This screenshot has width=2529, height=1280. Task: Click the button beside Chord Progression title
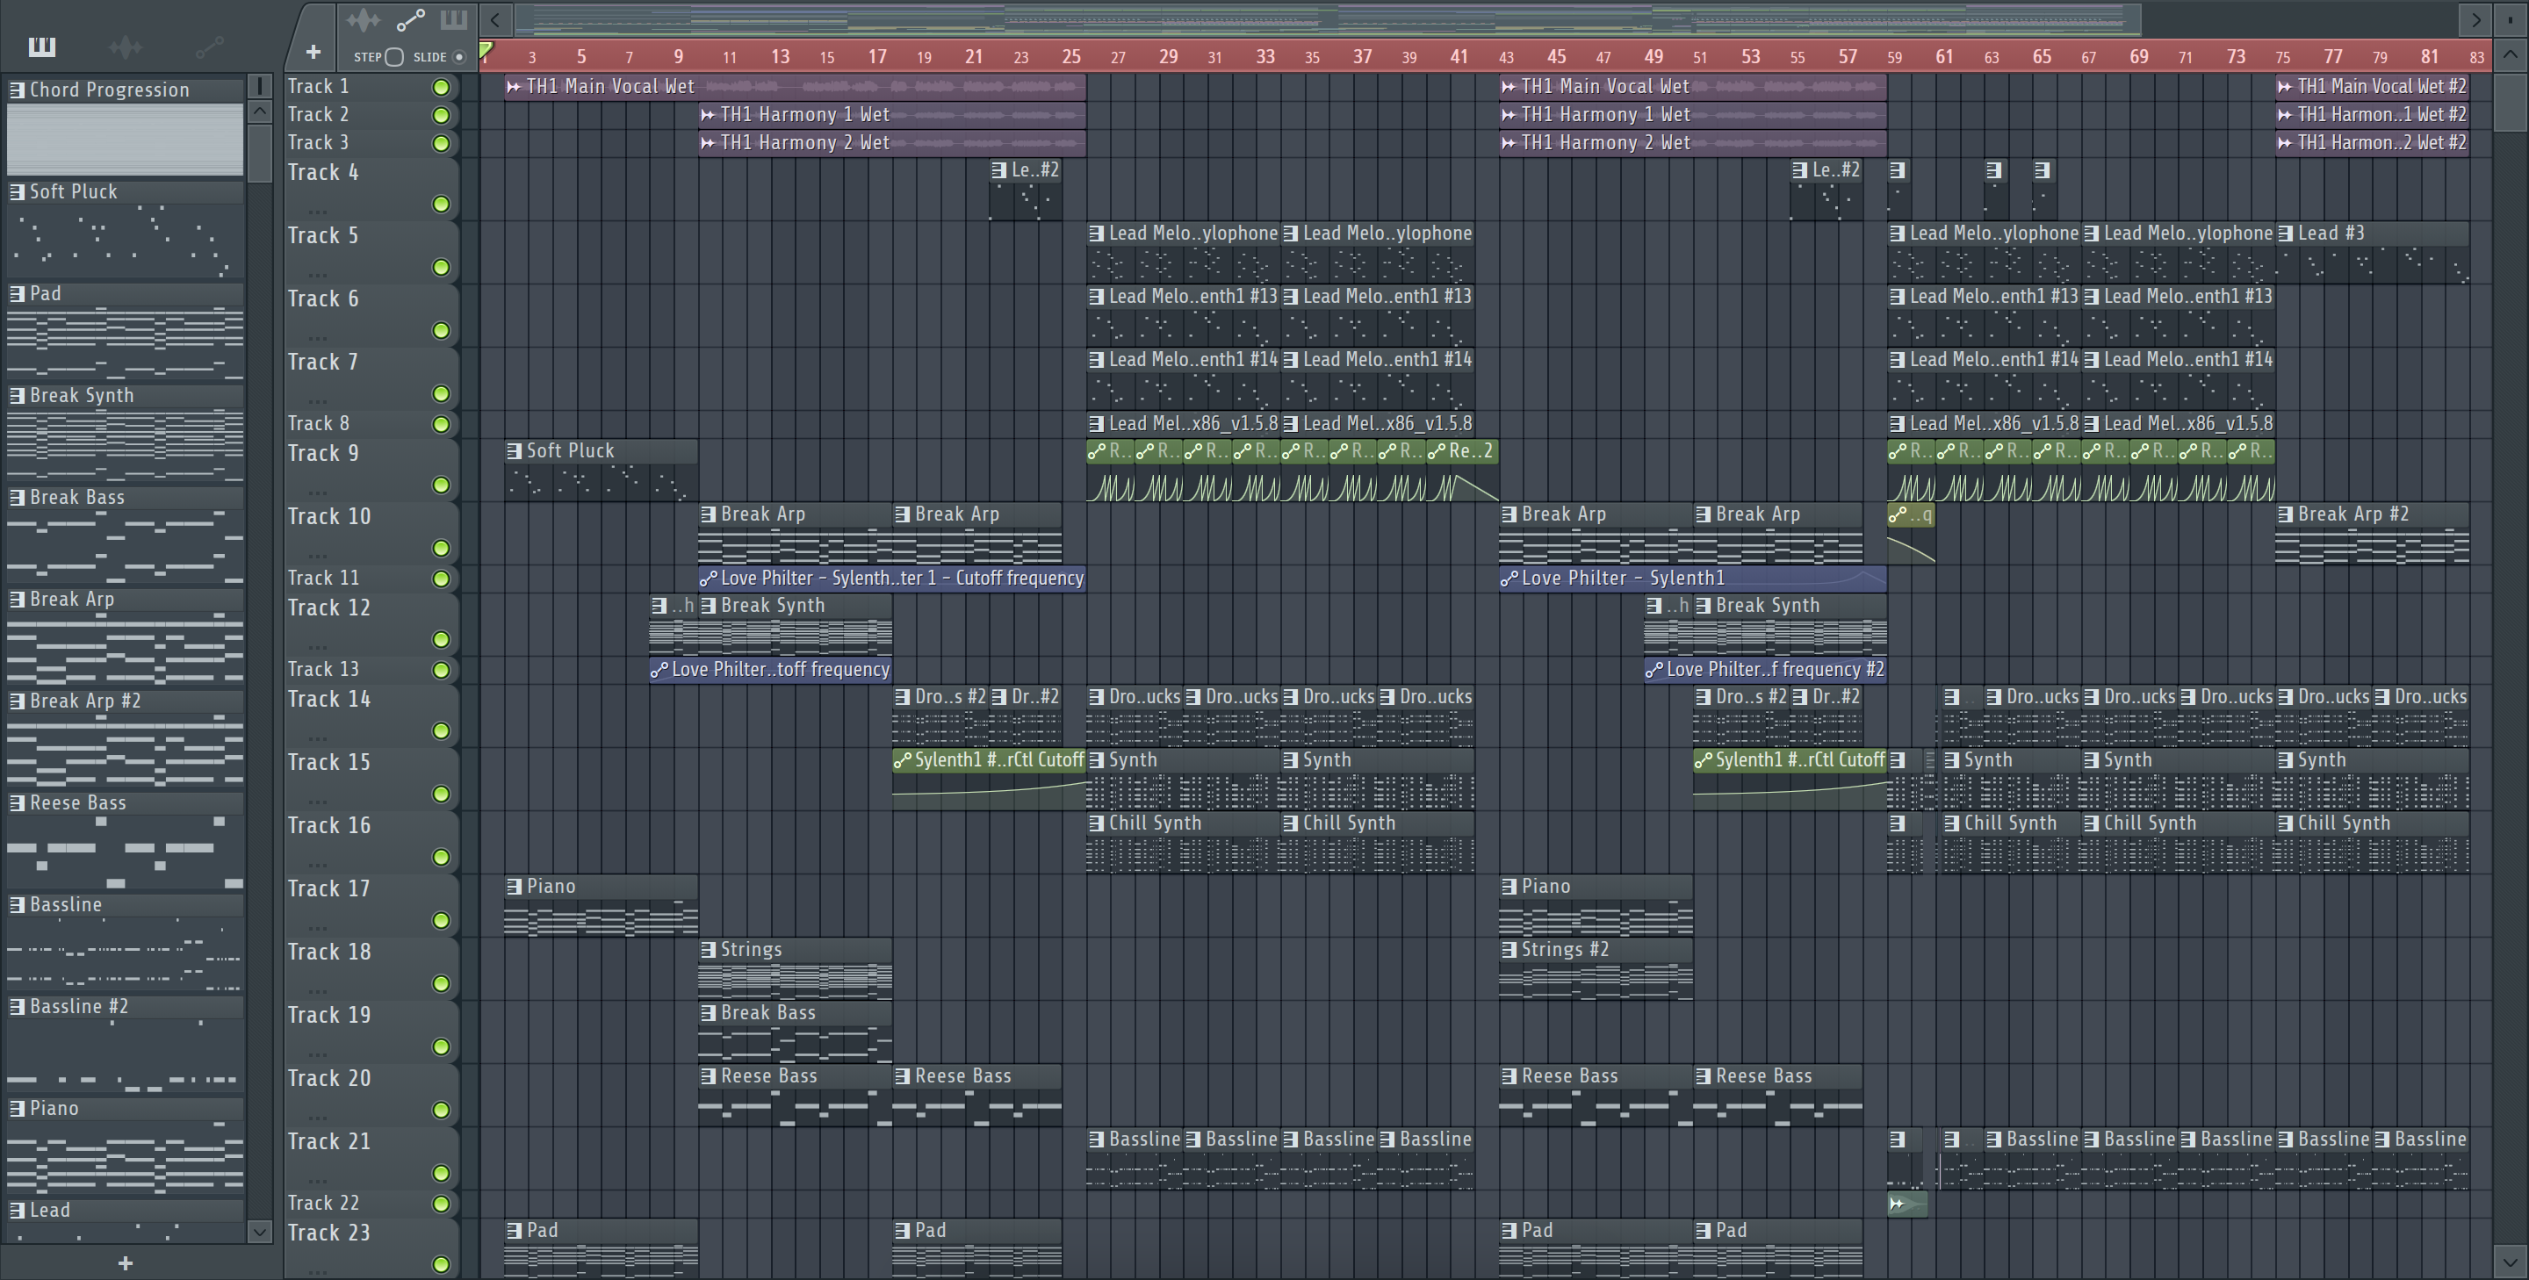(259, 88)
